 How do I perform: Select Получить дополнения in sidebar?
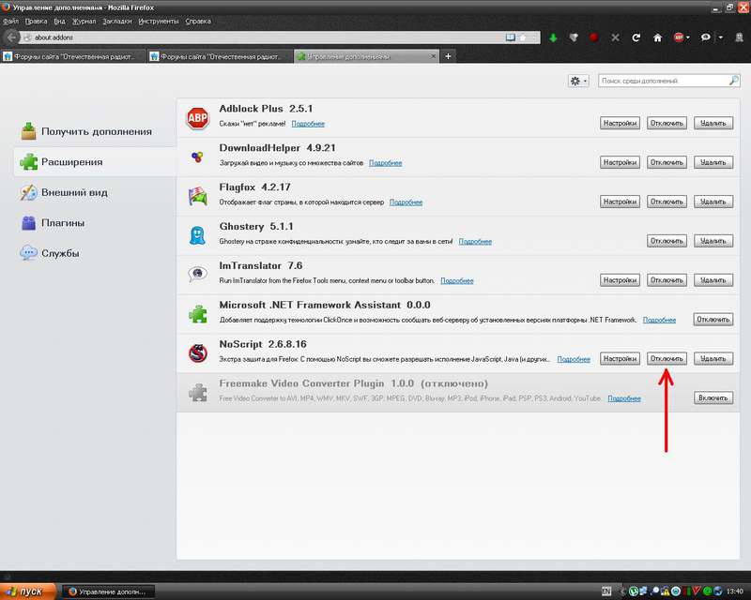pos(96,131)
